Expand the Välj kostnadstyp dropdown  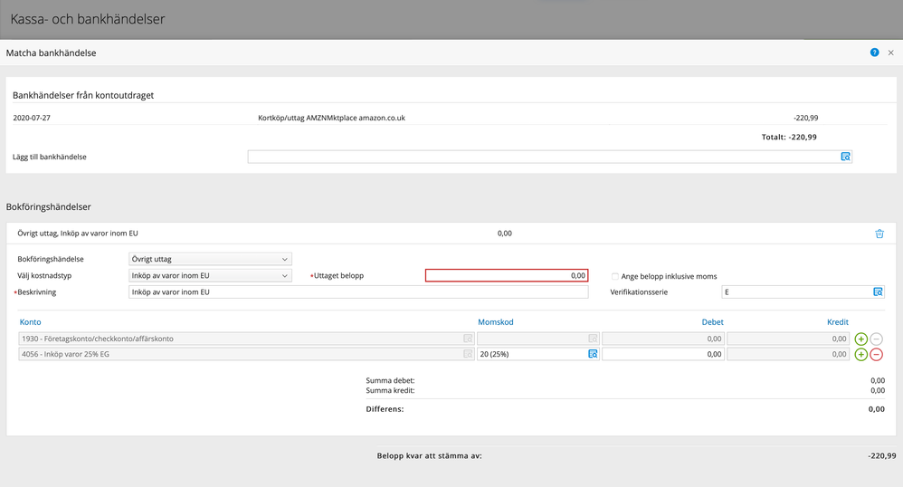coord(210,275)
